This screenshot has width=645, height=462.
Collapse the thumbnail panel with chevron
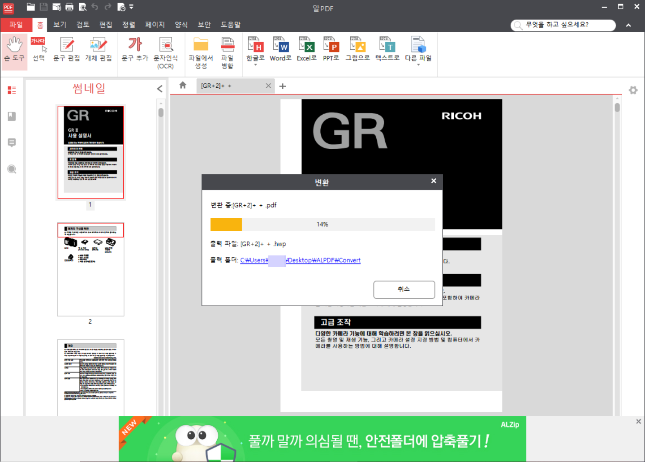[x=160, y=89]
